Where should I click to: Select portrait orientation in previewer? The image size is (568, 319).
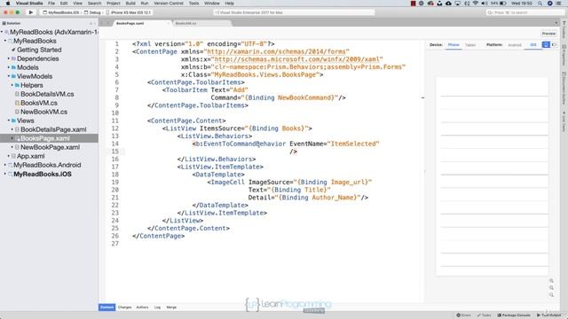tap(546, 44)
